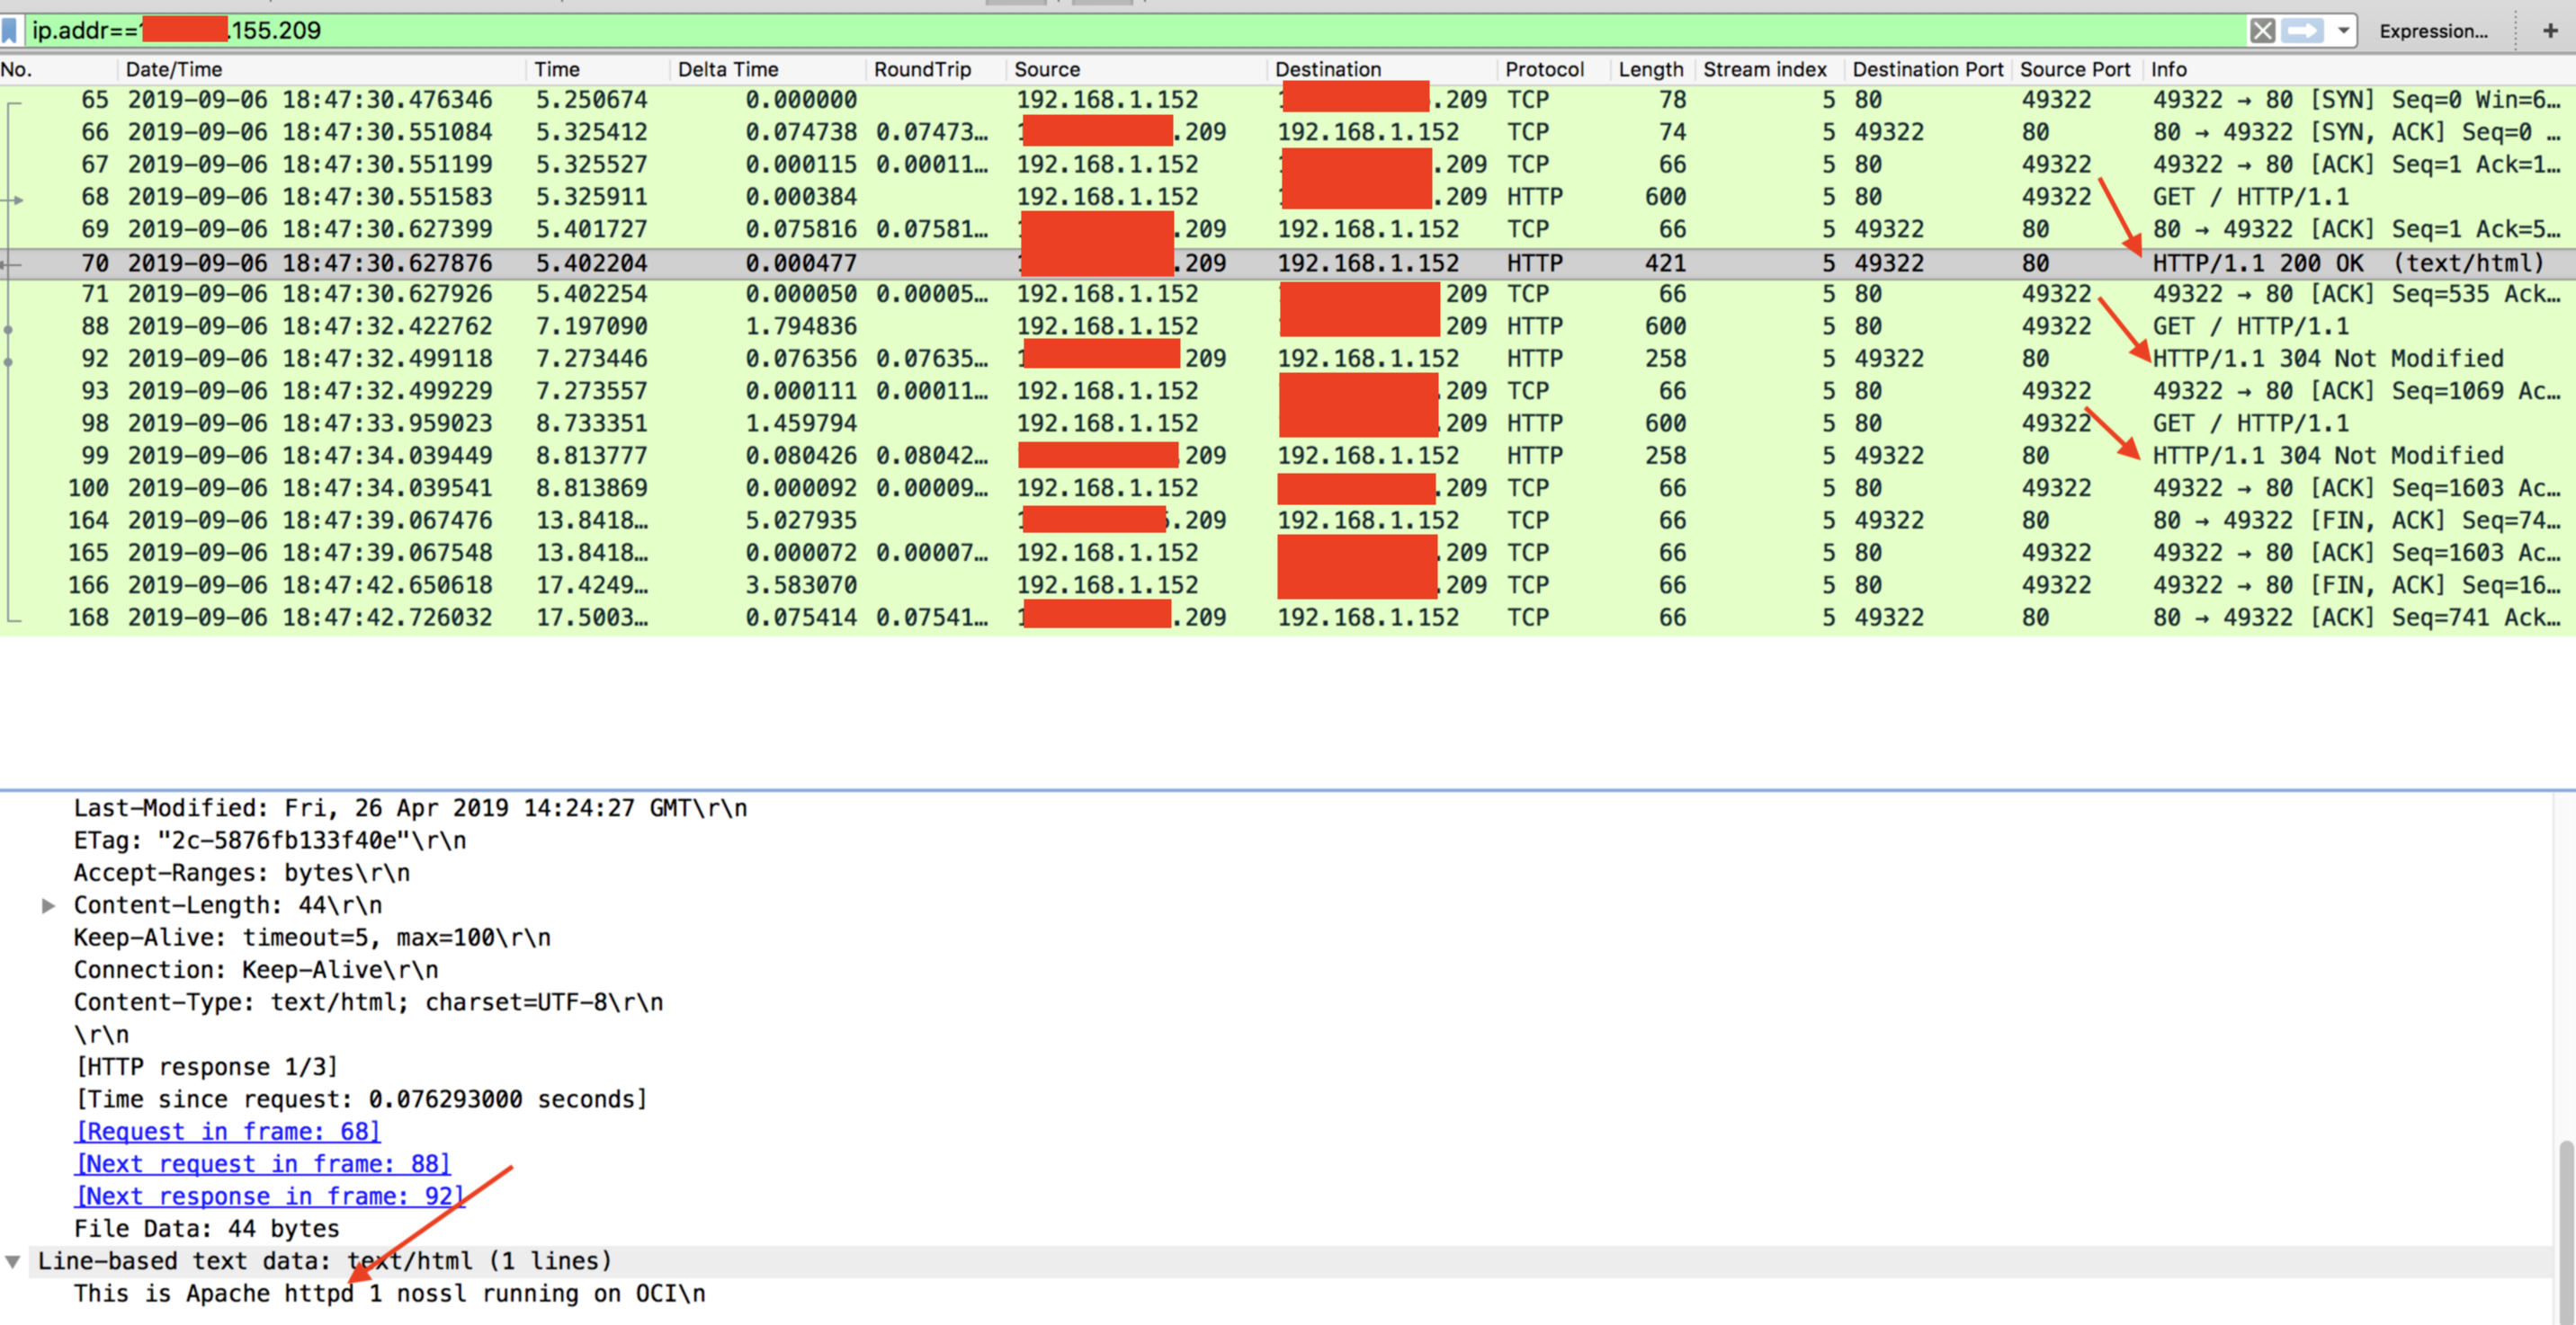Click the Stream index column header
This screenshot has height=1325, width=2576.
1764,69
